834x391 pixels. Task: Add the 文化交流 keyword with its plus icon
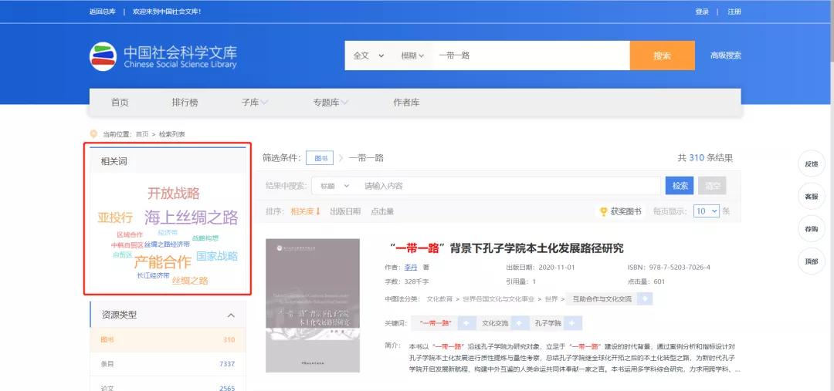(x=520, y=323)
